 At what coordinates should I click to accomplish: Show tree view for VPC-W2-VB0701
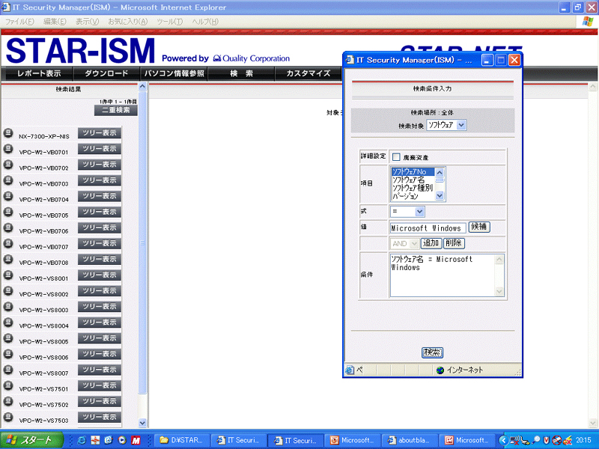pyautogui.click(x=100, y=149)
